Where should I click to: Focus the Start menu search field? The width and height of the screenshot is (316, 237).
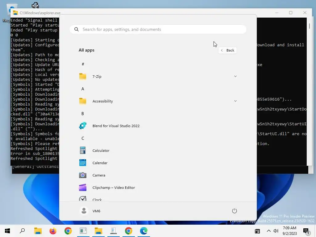pyautogui.click(x=158, y=29)
